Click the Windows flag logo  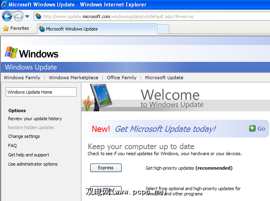pos(11,52)
